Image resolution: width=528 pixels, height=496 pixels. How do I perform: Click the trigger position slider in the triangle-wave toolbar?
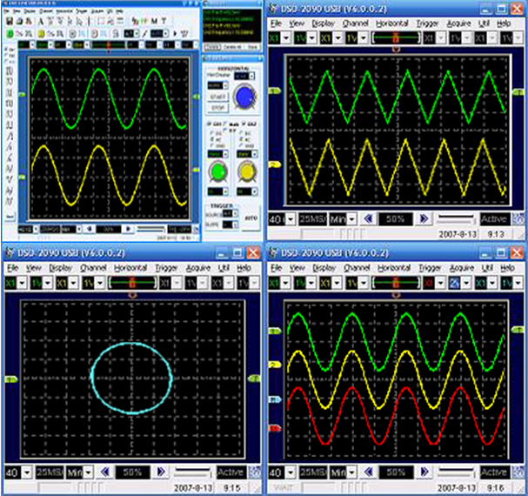[396, 37]
